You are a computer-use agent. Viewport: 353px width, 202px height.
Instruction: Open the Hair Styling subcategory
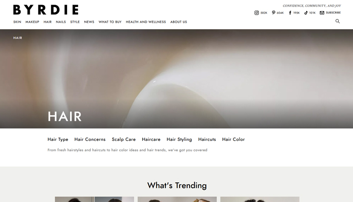point(179,139)
